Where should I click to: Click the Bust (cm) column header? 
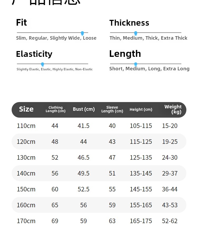point(84,109)
